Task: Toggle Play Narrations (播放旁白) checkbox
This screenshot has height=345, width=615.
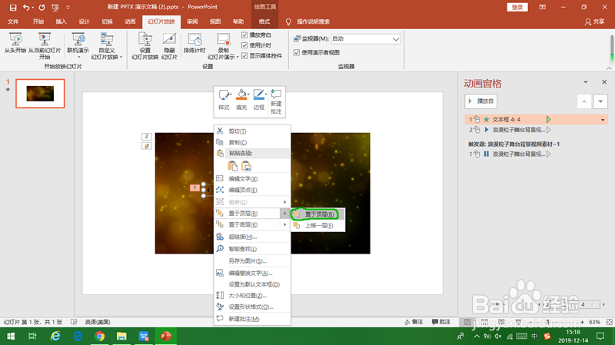Action: click(244, 35)
